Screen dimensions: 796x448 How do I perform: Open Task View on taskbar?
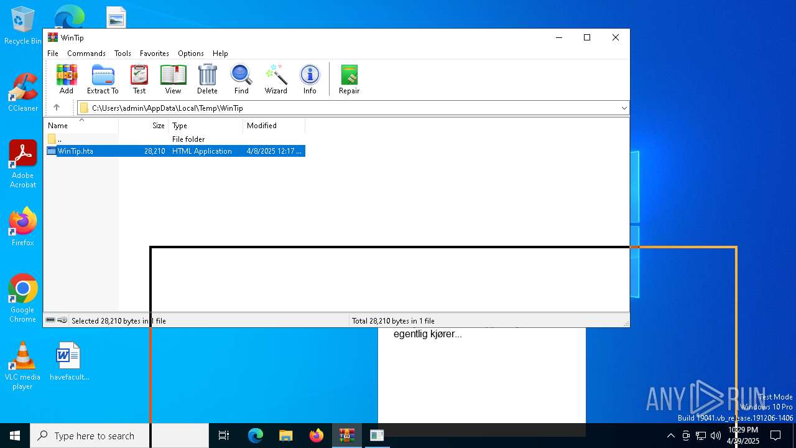click(x=224, y=436)
